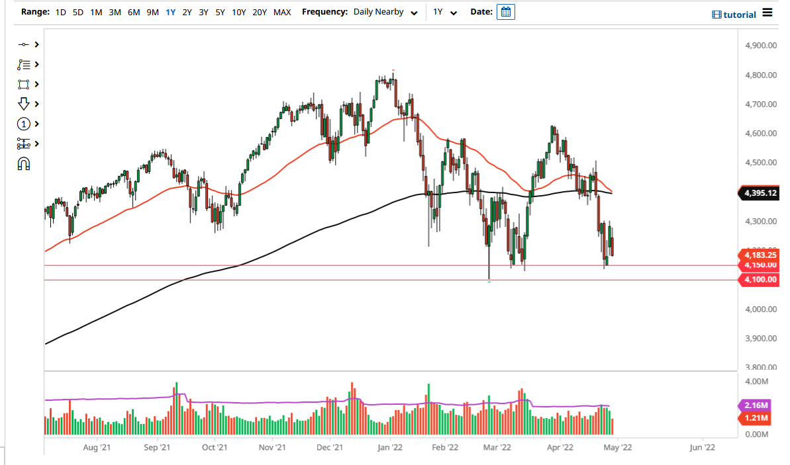Open the Date calendar picker
Image resolution: width=790 pixels, height=465 pixels.
(x=505, y=12)
